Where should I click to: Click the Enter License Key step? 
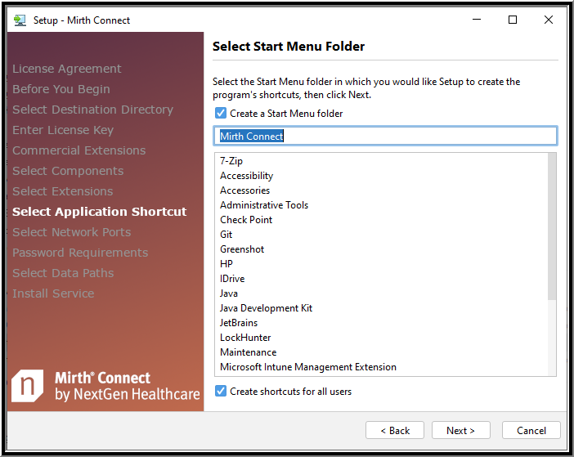pyautogui.click(x=63, y=130)
